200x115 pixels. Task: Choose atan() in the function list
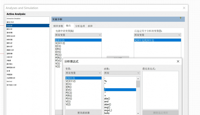(x=120, y=104)
